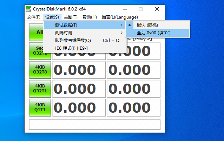Viewport: 224px width, 141px height.
Task: Click the 4KiB Q1T1 write result 0.000
Action: coord(134,108)
